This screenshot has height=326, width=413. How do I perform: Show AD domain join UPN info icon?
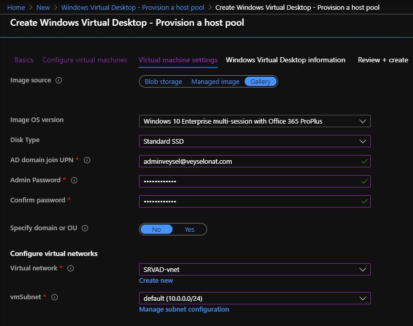click(x=87, y=160)
